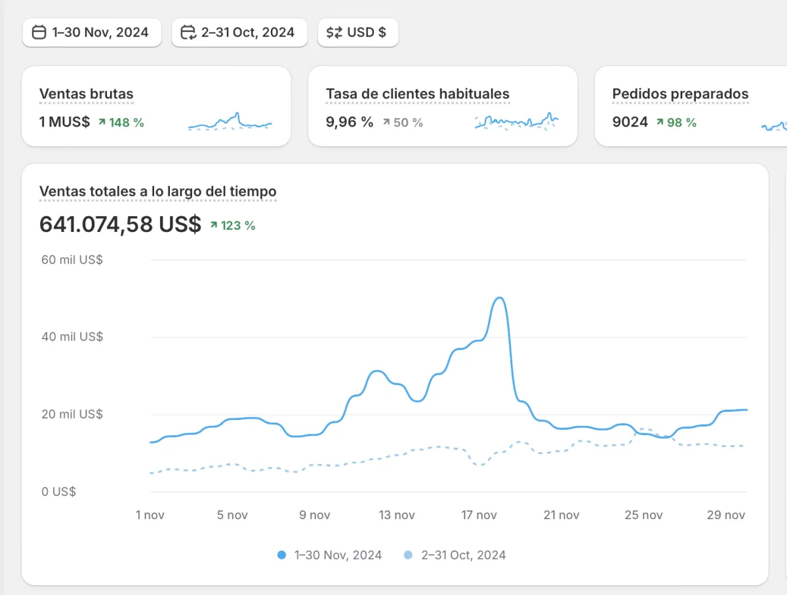Click the 9 nov x-axis label
Image resolution: width=787 pixels, height=595 pixels.
[x=315, y=515]
